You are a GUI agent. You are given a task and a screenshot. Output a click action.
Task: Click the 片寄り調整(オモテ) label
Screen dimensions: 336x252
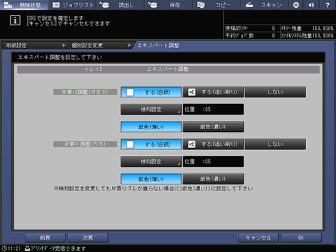coord(85,92)
